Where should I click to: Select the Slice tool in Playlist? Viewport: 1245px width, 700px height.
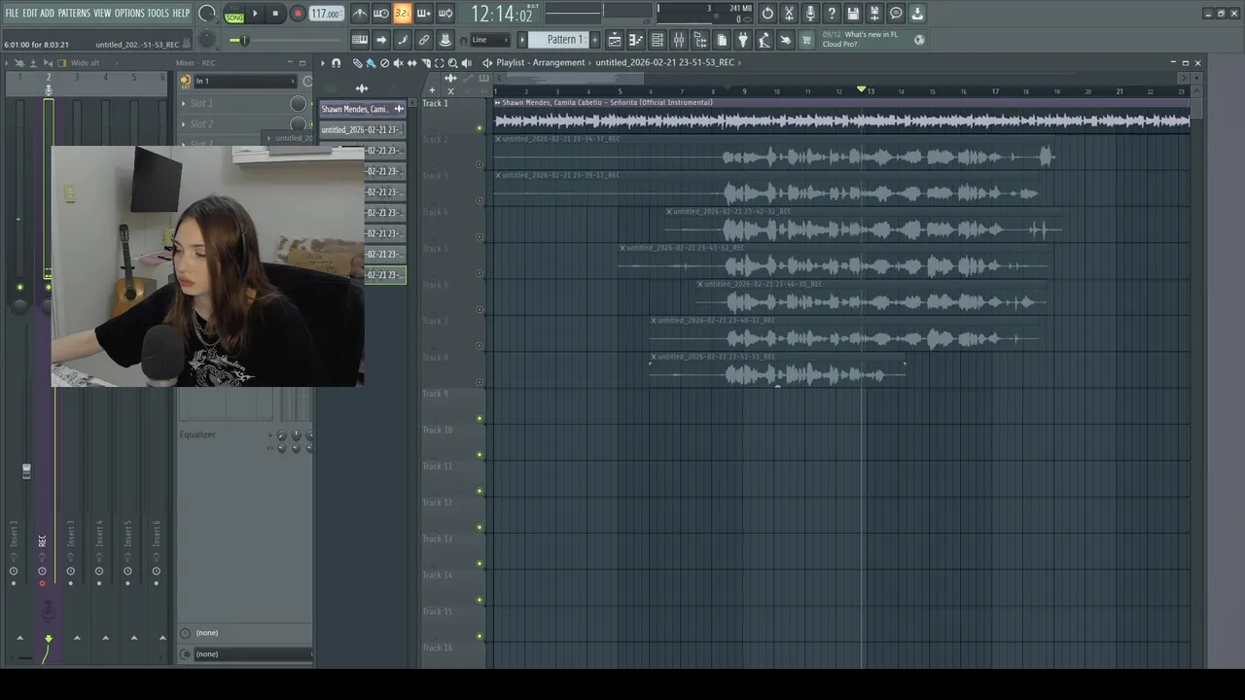point(425,63)
